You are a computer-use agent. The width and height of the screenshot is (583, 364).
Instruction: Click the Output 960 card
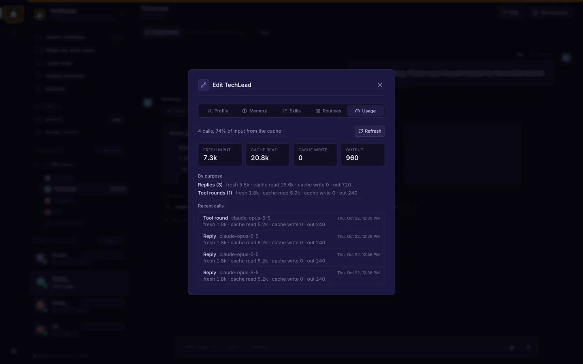363,154
